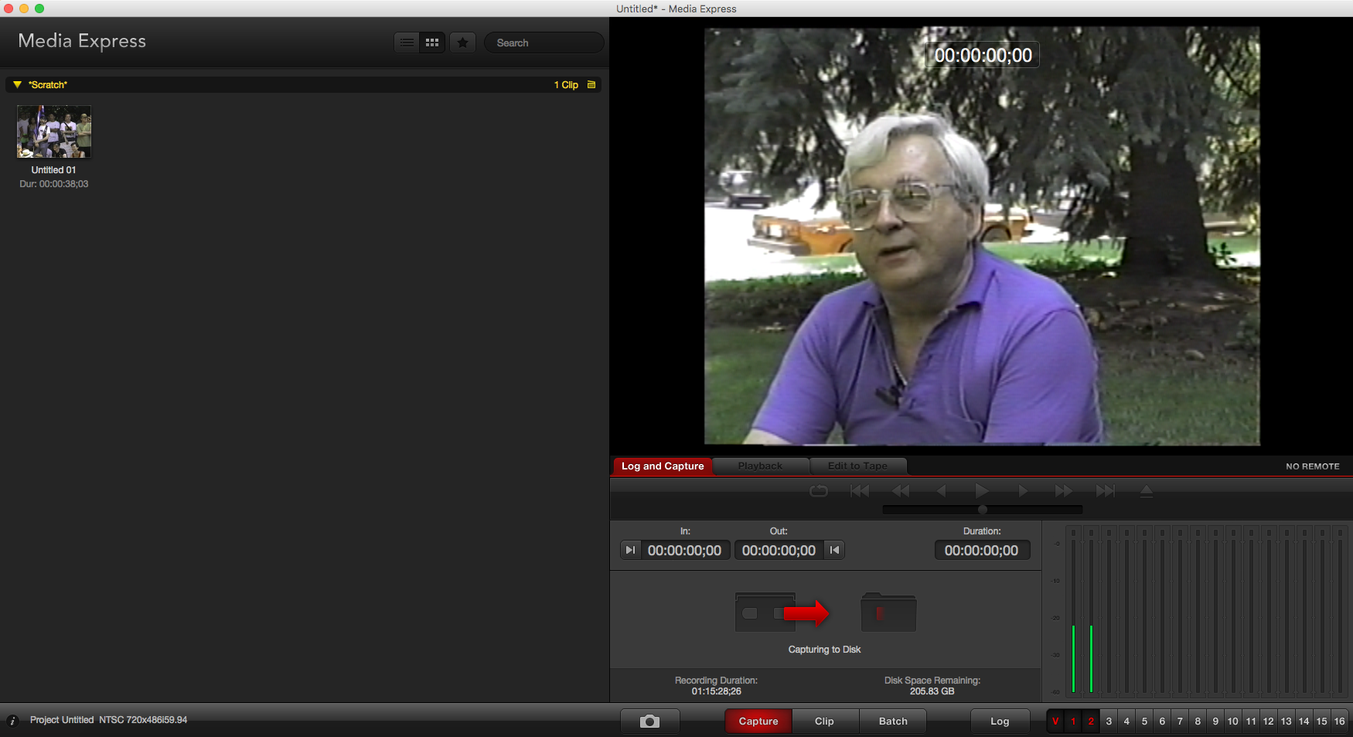Click the Scratch bin icon beside 1 Clip
Viewport: 1353px width, 737px height.
(591, 84)
